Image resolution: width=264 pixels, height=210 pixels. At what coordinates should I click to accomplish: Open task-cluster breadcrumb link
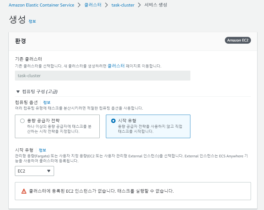coord(123,5)
